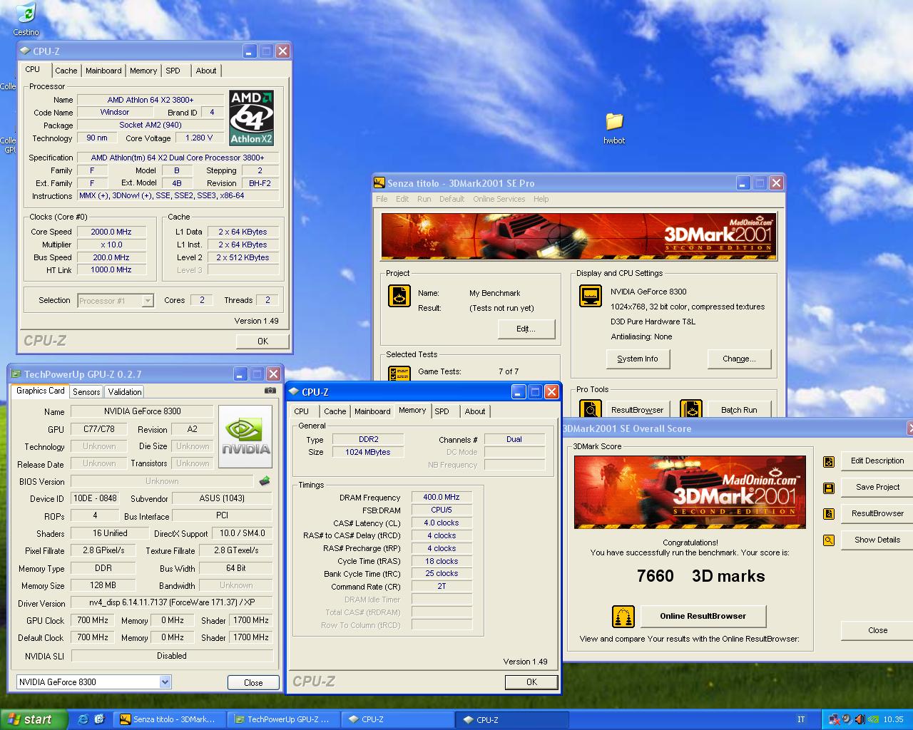The width and height of the screenshot is (913, 730).
Task: Click the Show Details button
Action: (877, 540)
